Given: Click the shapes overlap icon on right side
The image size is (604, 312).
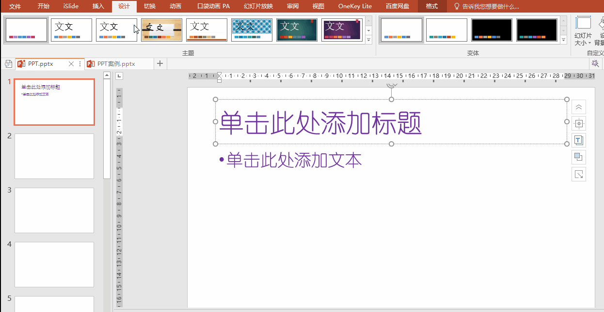Looking at the screenshot, I should [578, 157].
